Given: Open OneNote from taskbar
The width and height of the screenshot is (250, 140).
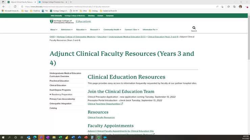Looking at the screenshot, I should 48,137.
